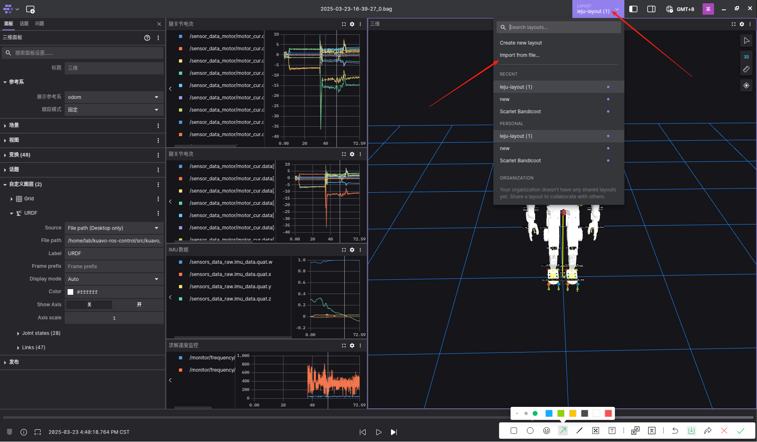Viewport: 757px width, 442px height.
Task: Click the add panel icon in top bar
Action: pos(30,9)
